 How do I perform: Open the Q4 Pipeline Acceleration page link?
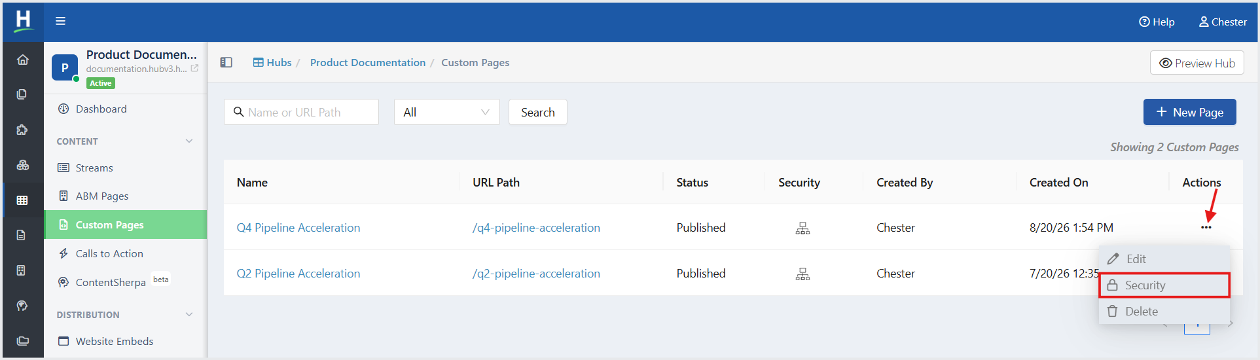[x=298, y=227]
